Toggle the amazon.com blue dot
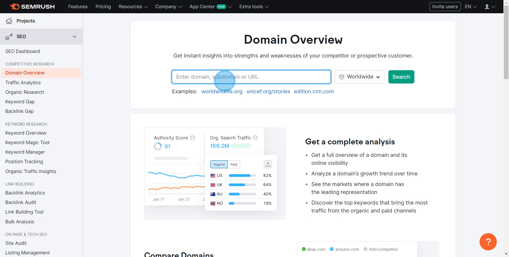 (331, 249)
